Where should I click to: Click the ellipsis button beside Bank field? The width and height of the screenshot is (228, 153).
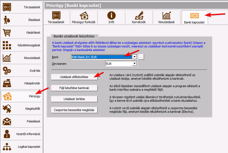pyautogui.click(x=141, y=57)
